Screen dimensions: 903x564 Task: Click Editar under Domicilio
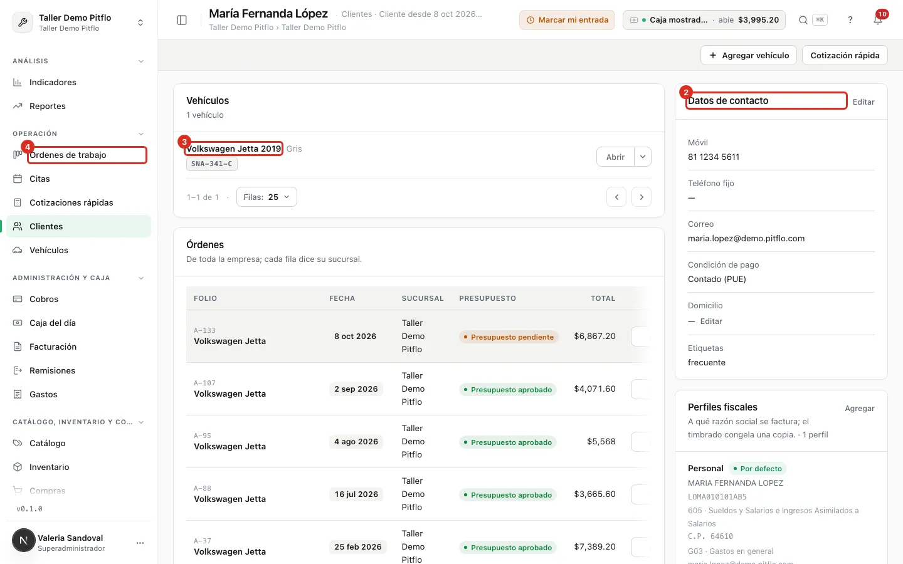711,321
